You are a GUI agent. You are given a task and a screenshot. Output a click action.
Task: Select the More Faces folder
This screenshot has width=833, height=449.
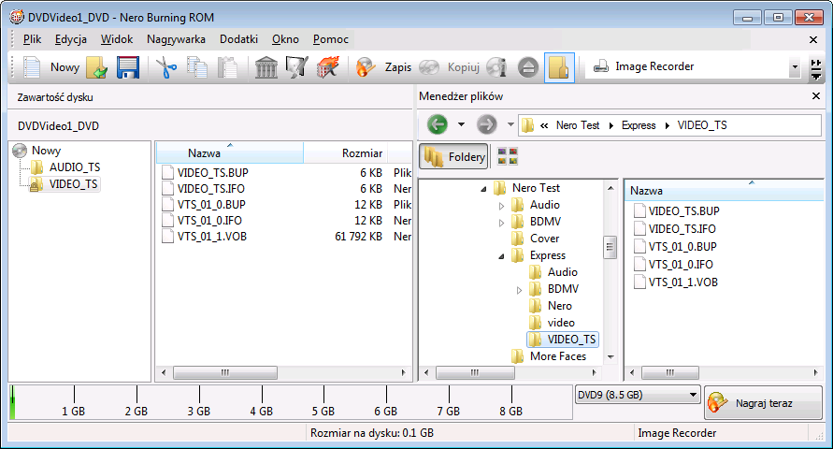click(x=549, y=356)
